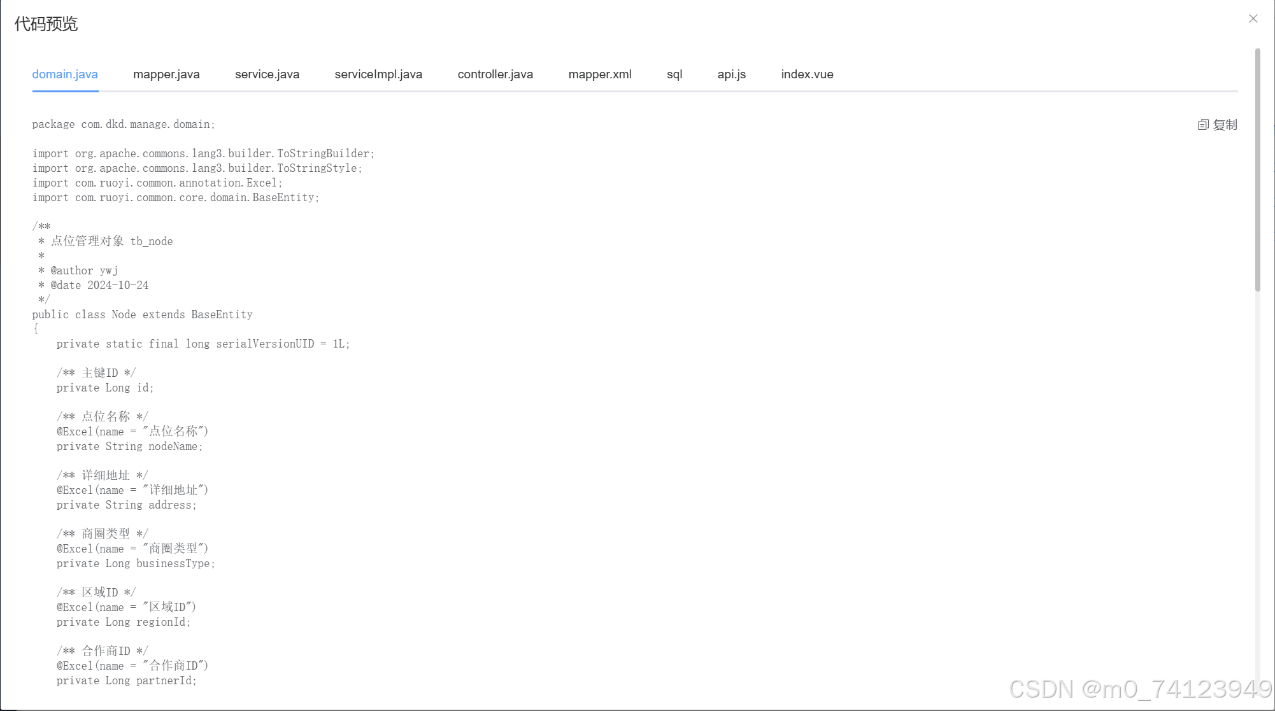Click the serialVersionUID declaration line
The width and height of the screenshot is (1275, 711).
203,344
